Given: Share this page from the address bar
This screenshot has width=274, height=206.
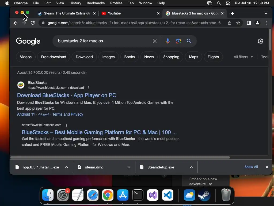Looking at the screenshot, I should point(229,23).
